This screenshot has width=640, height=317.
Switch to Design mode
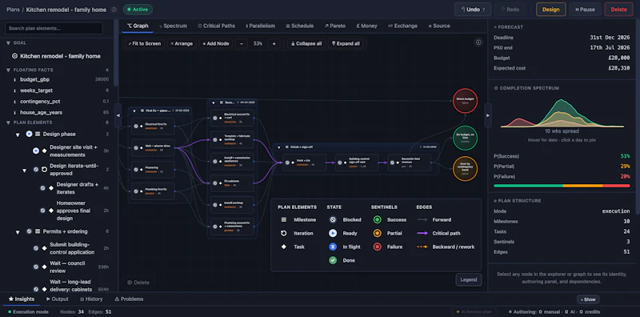pos(550,10)
